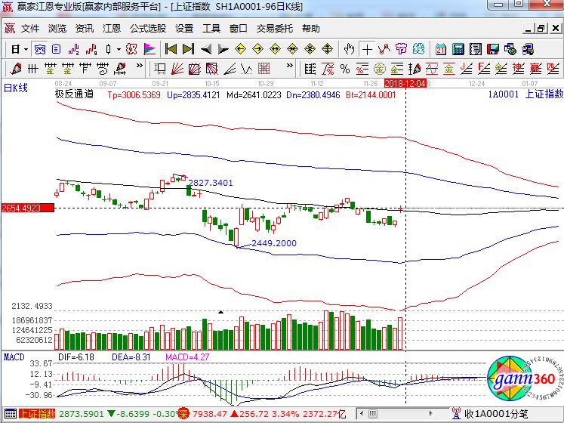Screen dimensions: 564x423
Task: Click the calculator icon in the toolbar
Action: [458, 49]
